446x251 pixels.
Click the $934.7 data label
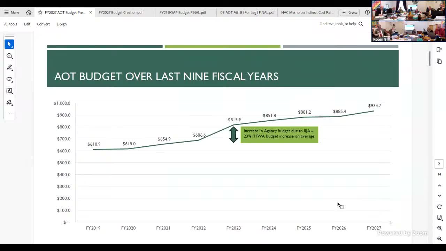coord(375,106)
